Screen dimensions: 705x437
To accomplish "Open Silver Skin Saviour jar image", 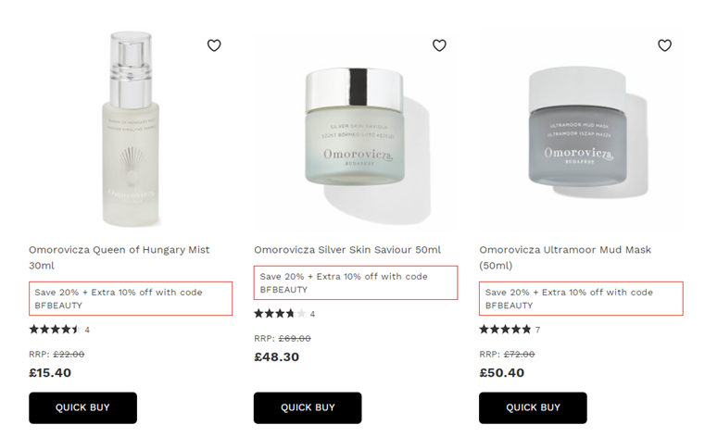I will tap(356, 129).
